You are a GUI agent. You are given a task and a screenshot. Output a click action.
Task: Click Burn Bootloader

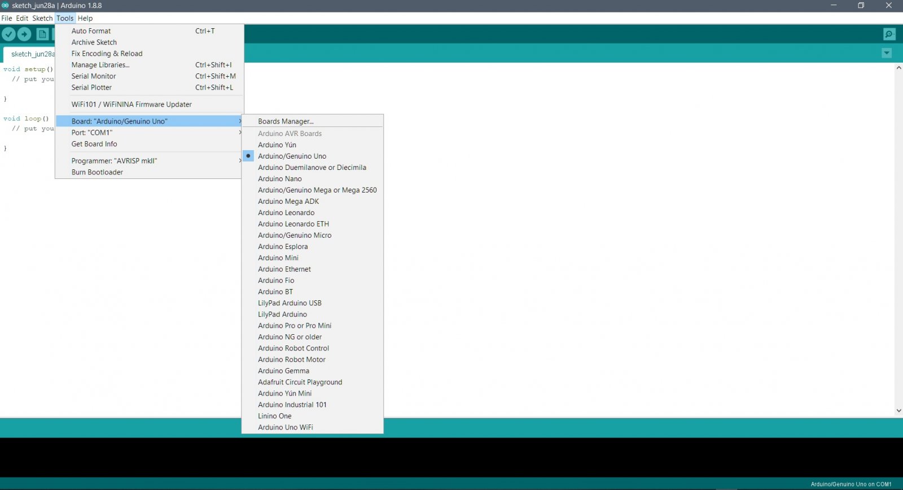[x=149, y=172]
